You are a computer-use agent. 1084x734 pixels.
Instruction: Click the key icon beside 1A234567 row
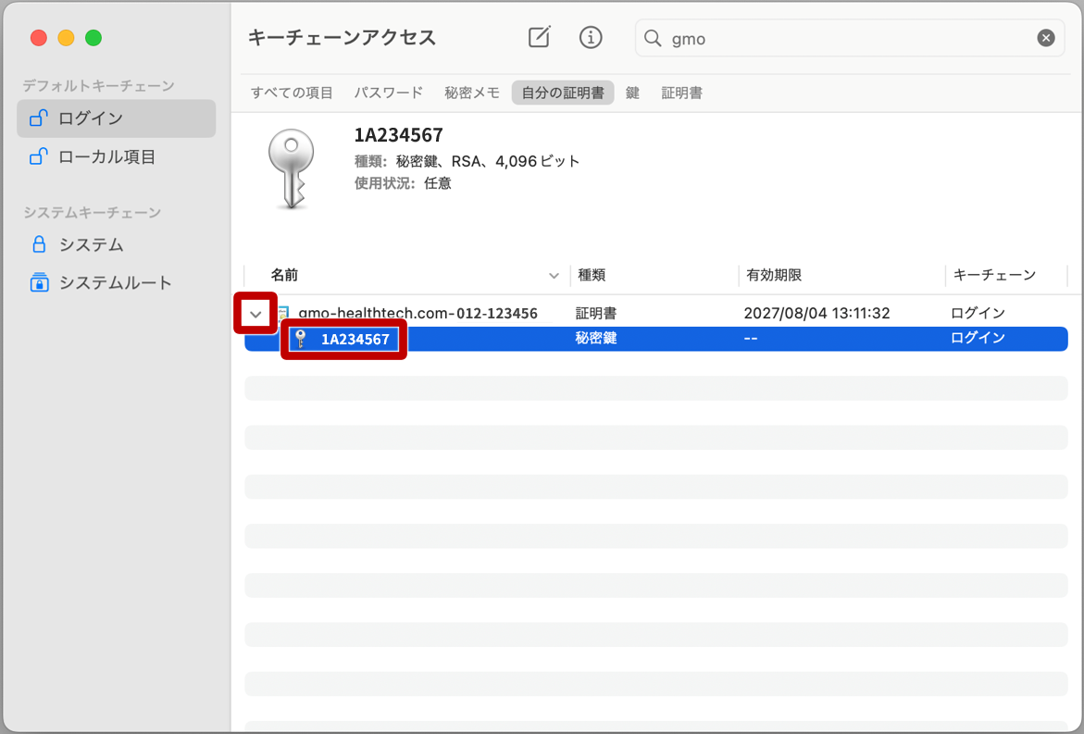tap(301, 339)
